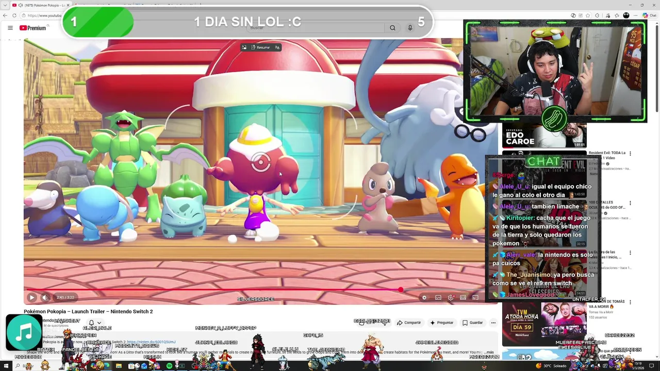The image size is (660, 371).
Task: Start voice search with the microphone
Action: pos(410,28)
